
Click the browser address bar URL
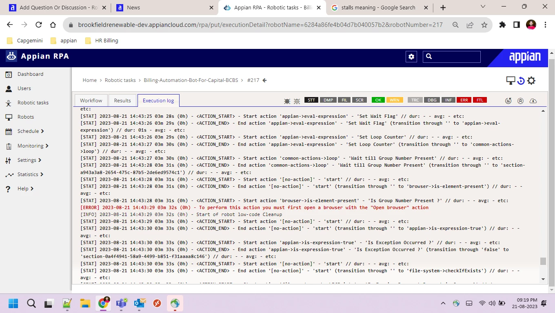(260, 25)
